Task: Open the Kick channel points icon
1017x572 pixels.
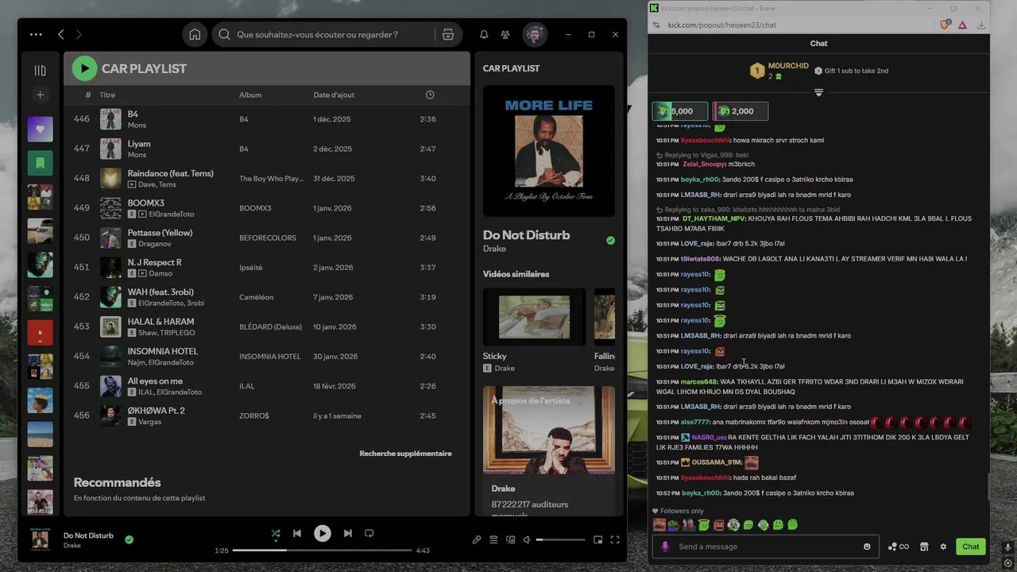Action: click(x=898, y=547)
